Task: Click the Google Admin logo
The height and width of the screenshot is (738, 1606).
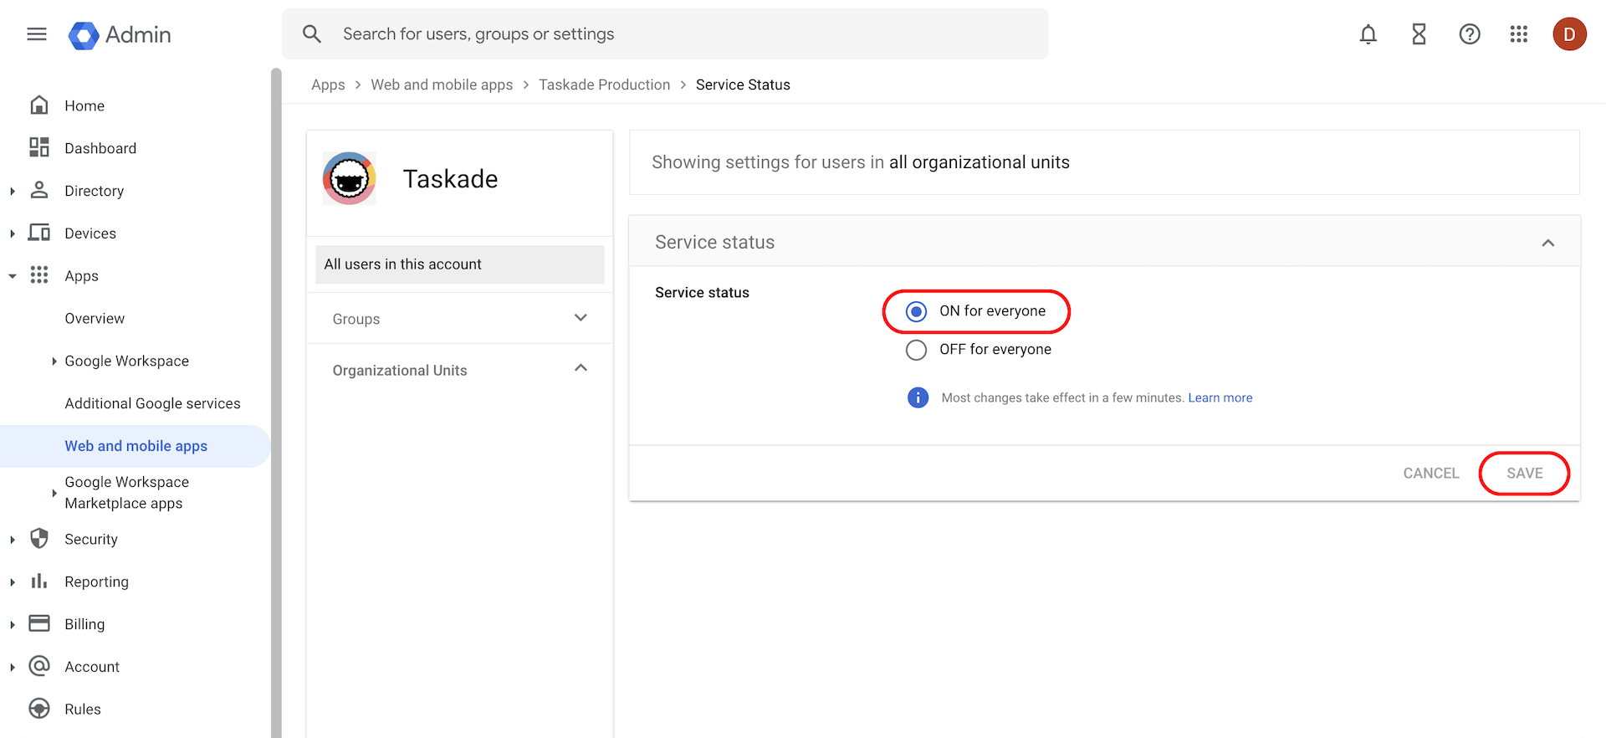Action: (120, 35)
